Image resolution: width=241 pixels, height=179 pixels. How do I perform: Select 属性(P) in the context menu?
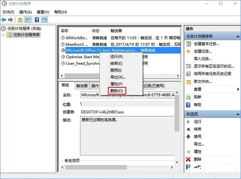[x=116, y=84]
